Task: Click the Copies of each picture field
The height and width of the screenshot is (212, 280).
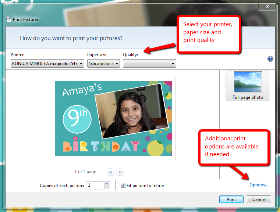Action: pos(95,185)
